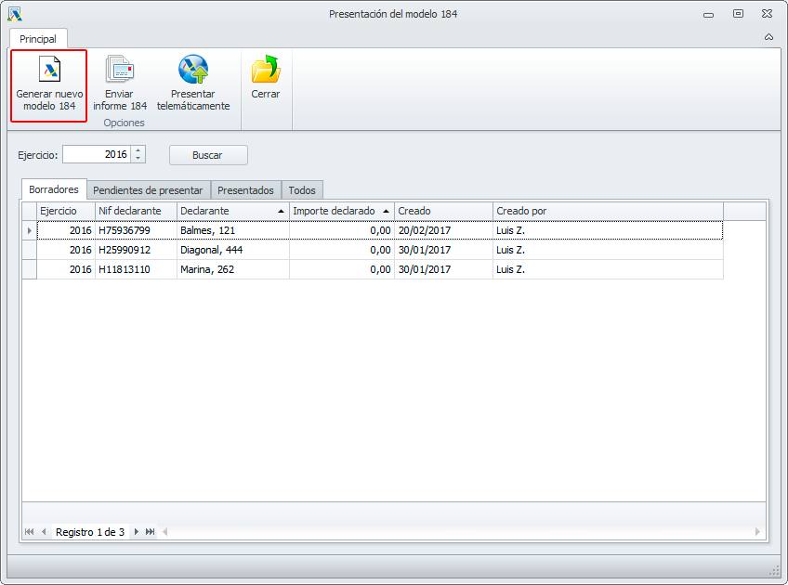
Task: Go to the last record in navigator
Action: [x=151, y=532]
